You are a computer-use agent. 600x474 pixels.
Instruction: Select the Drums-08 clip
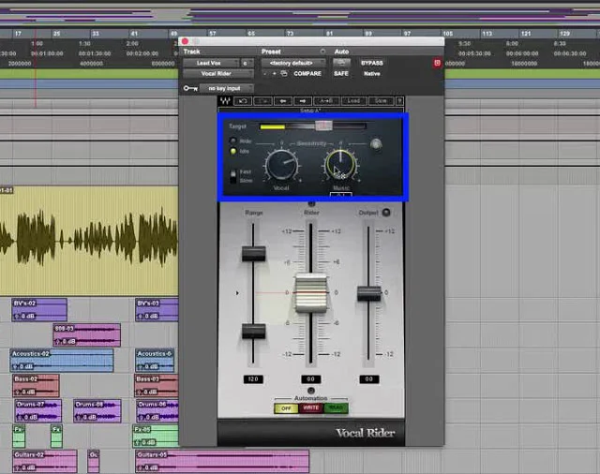coord(97,411)
